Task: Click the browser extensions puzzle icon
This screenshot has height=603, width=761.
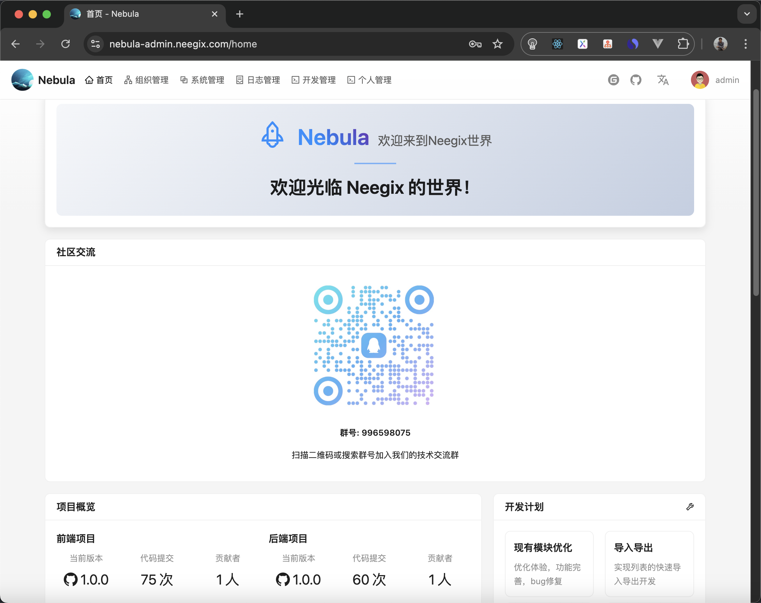Action: (683, 44)
